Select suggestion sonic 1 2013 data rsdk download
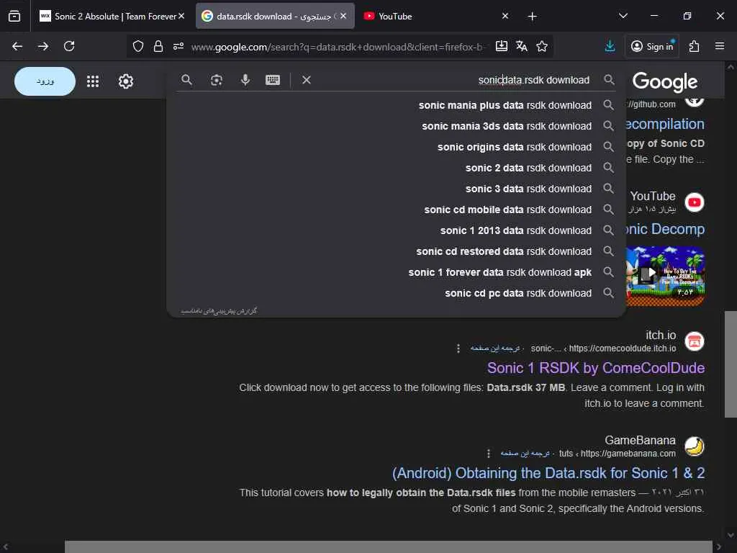The height and width of the screenshot is (553, 737). click(395, 230)
